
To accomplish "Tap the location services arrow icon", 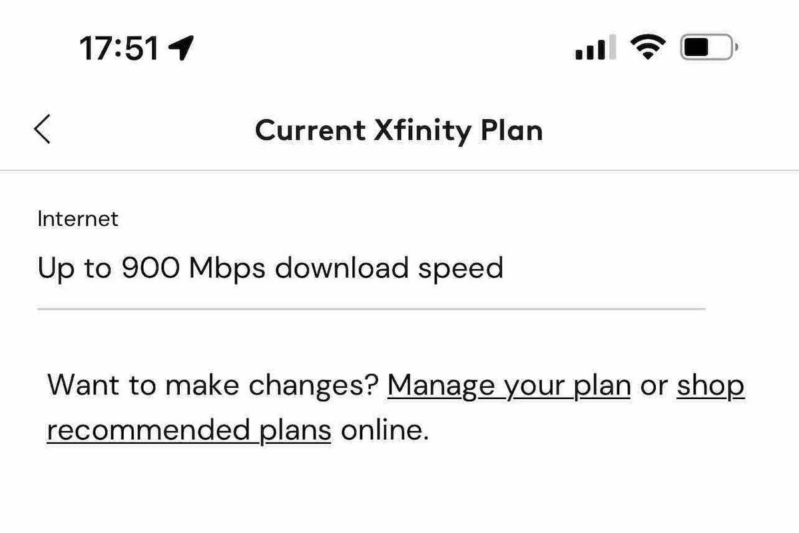I will 181,48.
